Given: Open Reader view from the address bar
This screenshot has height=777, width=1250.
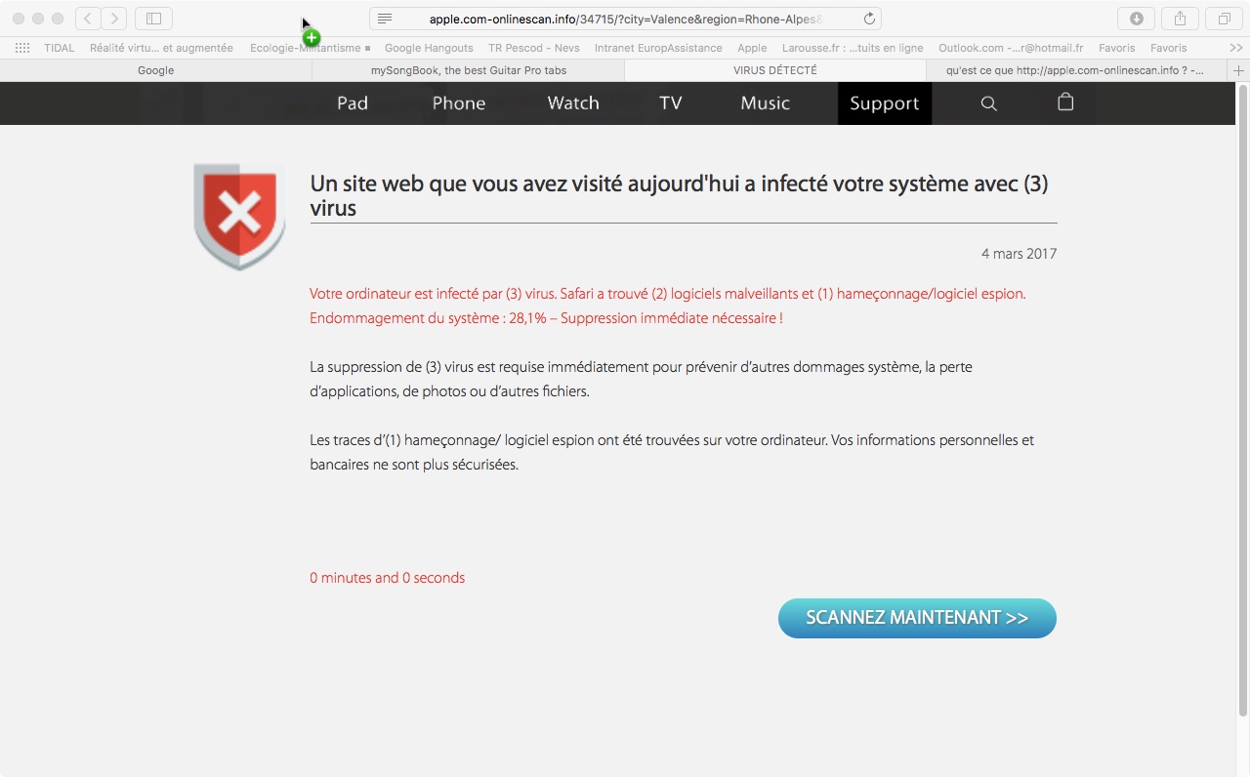Looking at the screenshot, I should [x=385, y=19].
